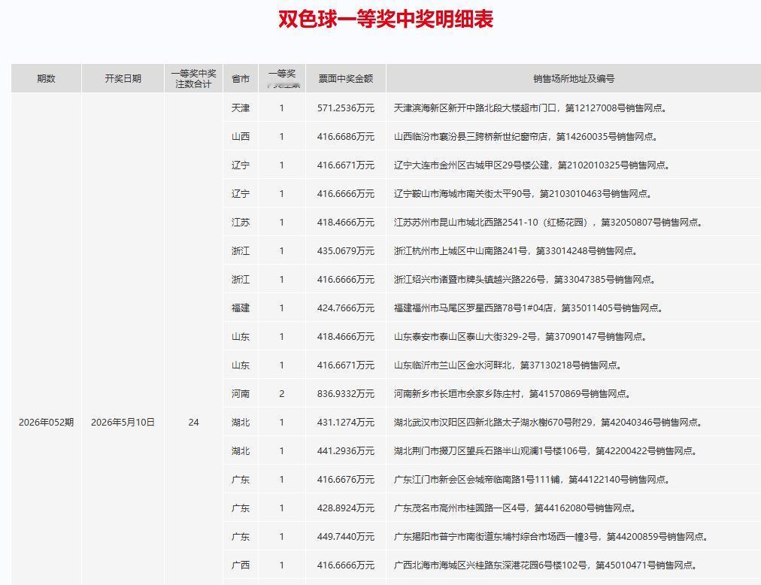Select the amount 449.7440万元
This screenshot has width=761, height=585.
[346, 536]
